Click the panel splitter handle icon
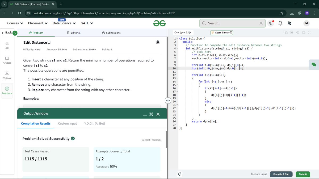The width and height of the screenshot is (319, 179). (x=168, y=101)
